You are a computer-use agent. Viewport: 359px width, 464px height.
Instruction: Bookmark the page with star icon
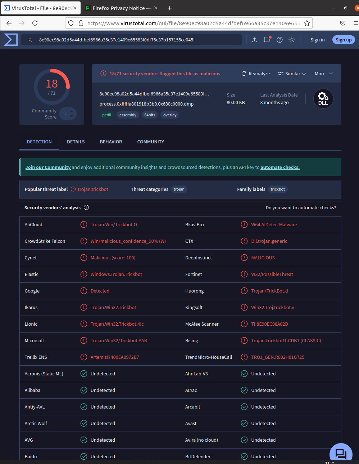[307, 23]
